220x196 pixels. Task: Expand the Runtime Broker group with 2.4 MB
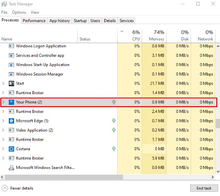click(3, 111)
